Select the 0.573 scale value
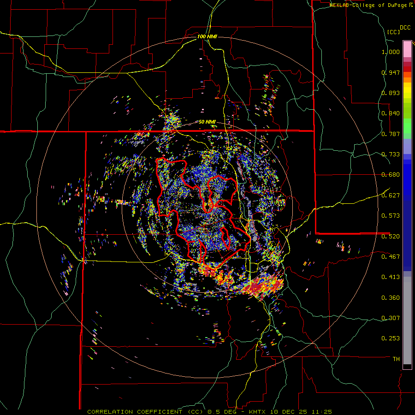This screenshot has width=415, height=415. [x=391, y=216]
